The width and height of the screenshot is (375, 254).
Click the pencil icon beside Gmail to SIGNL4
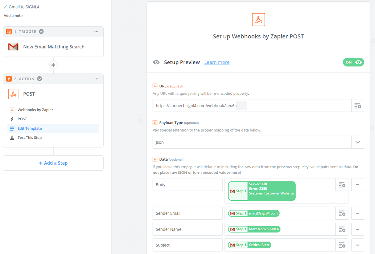point(5,7)
